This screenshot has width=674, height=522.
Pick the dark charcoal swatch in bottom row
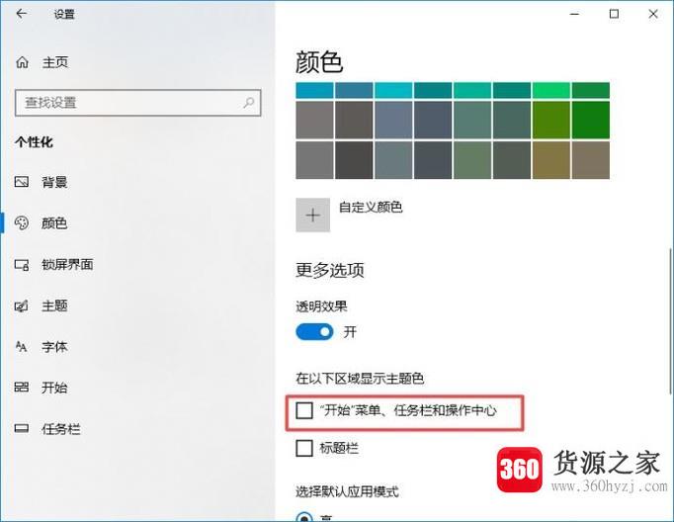coord(354,160)
